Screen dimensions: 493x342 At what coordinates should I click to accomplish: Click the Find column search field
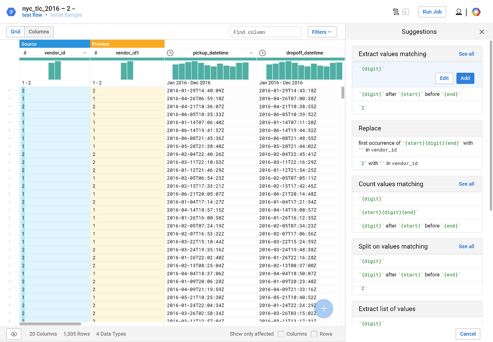[265, 32]
